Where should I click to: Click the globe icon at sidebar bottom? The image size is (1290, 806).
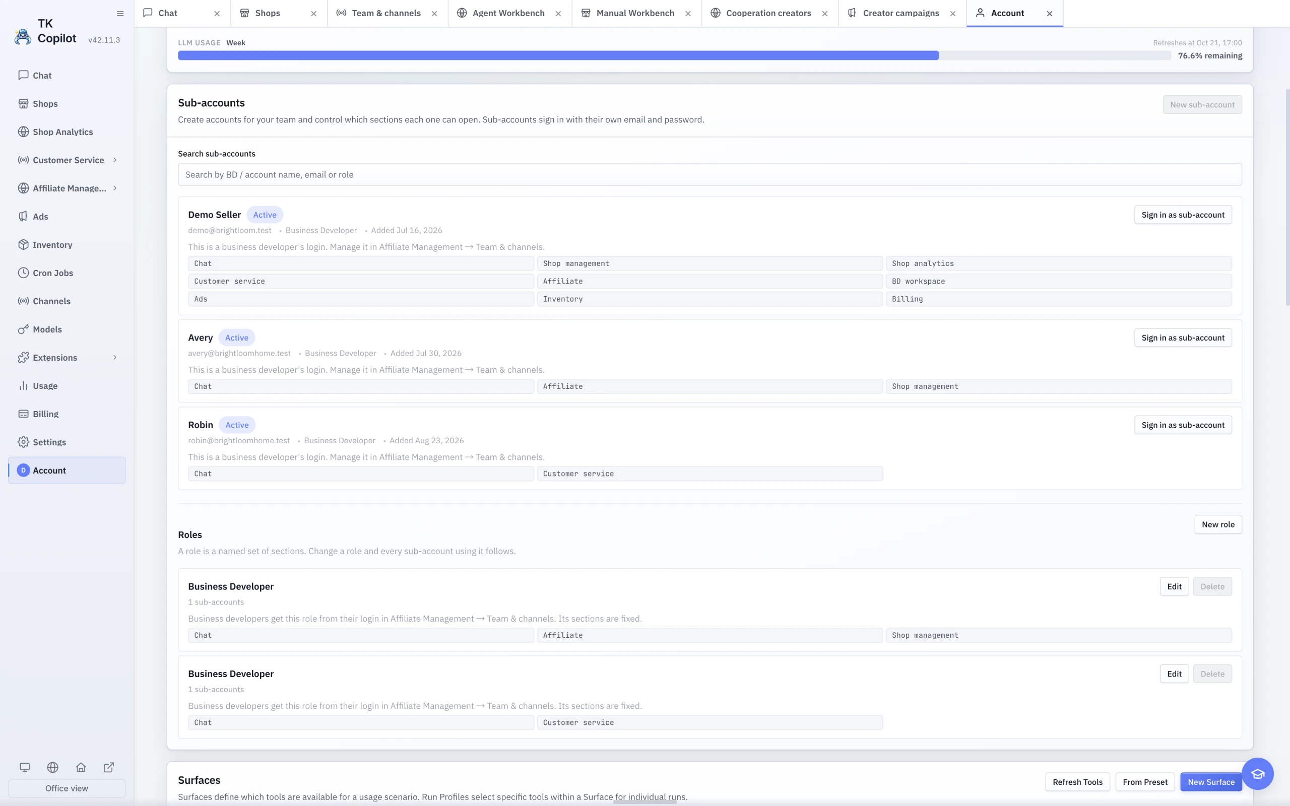click(53, 767)
